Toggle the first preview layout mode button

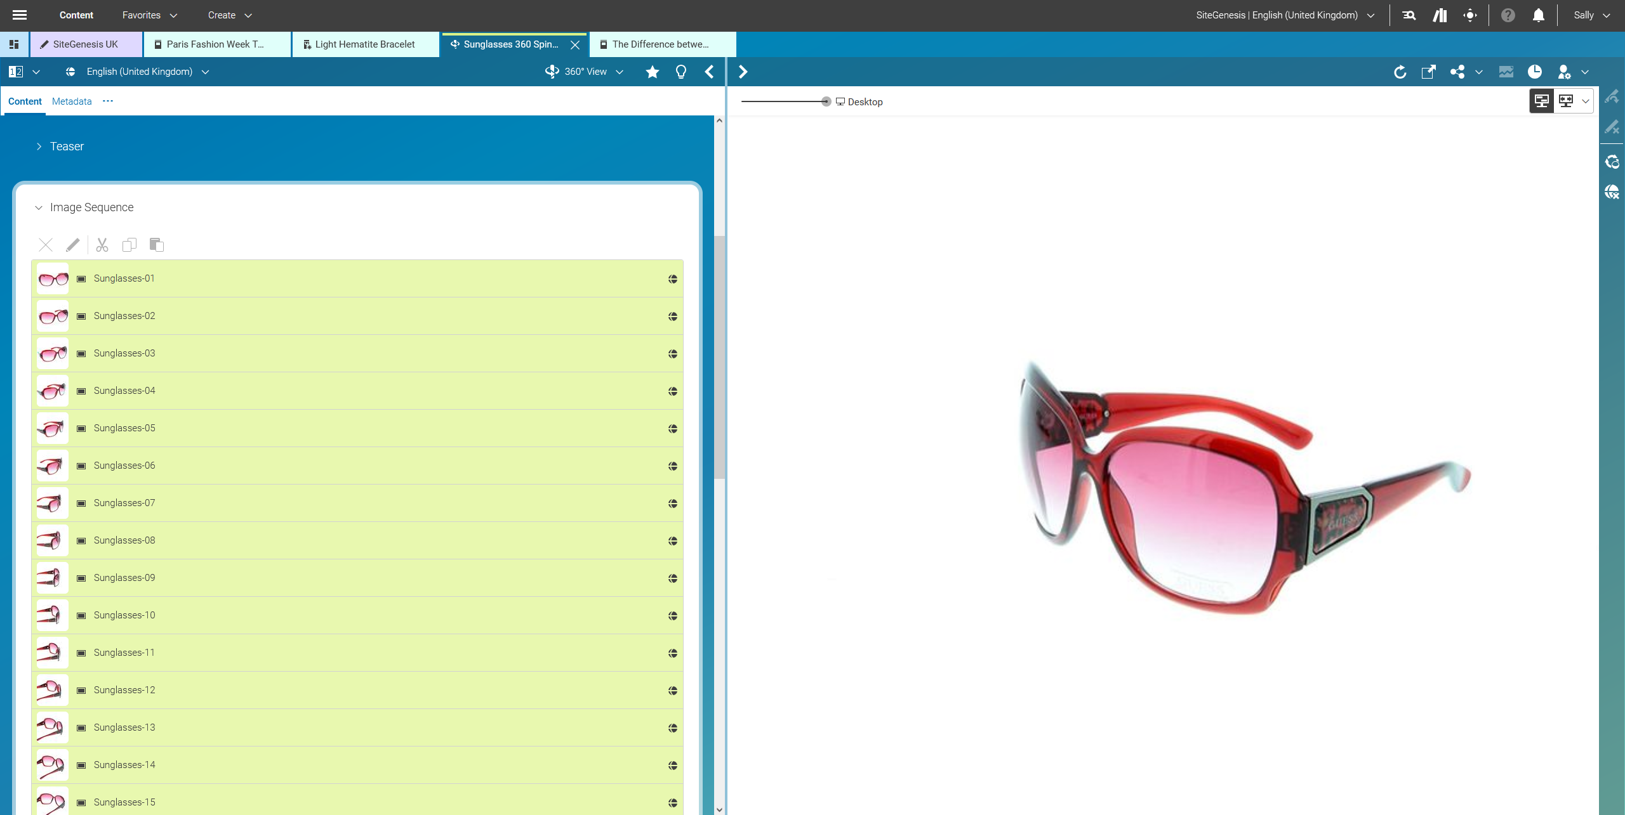1541,101
